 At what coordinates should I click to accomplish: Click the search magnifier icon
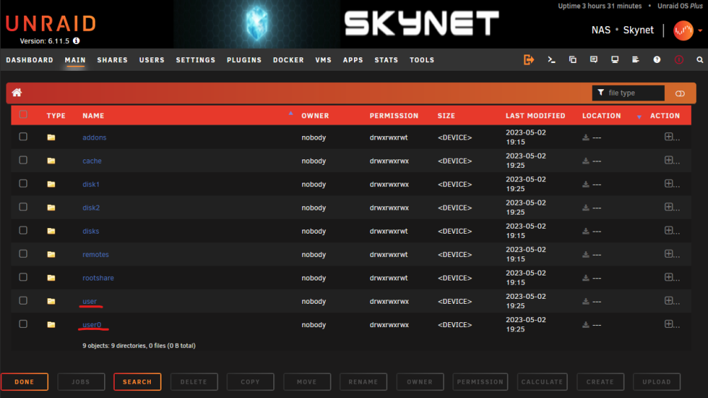[x=700, y=59]
